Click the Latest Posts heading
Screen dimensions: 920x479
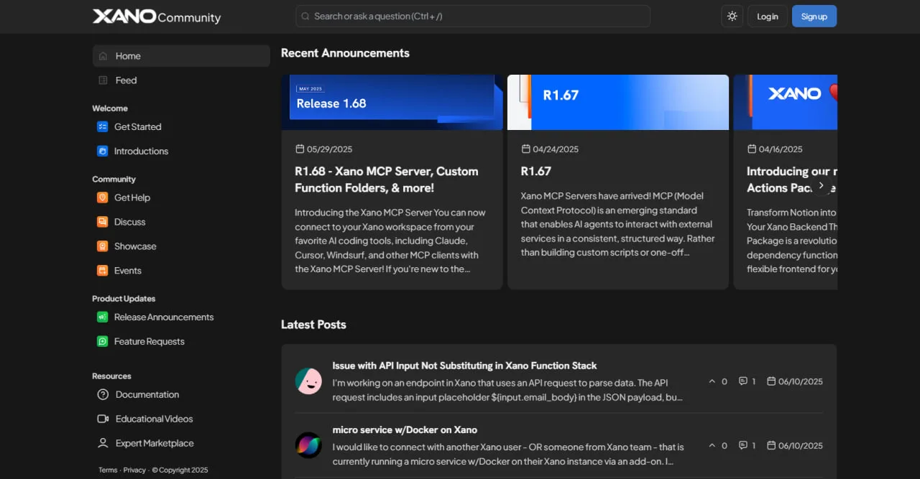[x=313, y=325]
